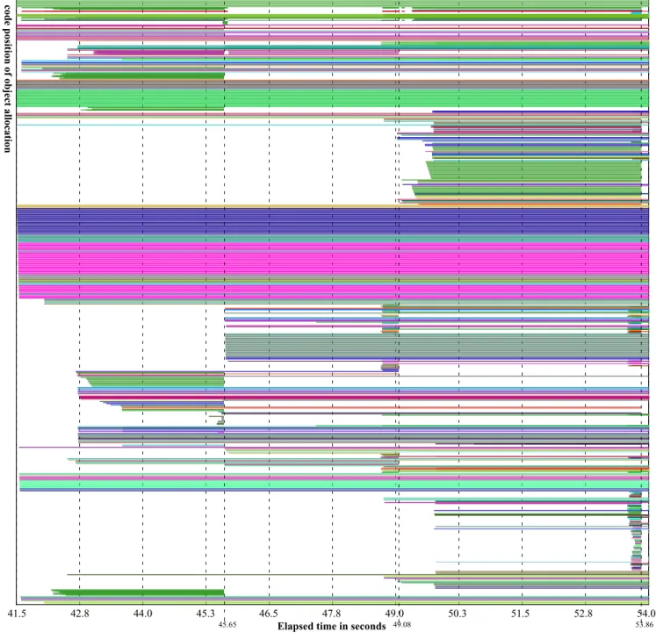Click the 54.0 x-axis tick label

click(x=646, y=614)
